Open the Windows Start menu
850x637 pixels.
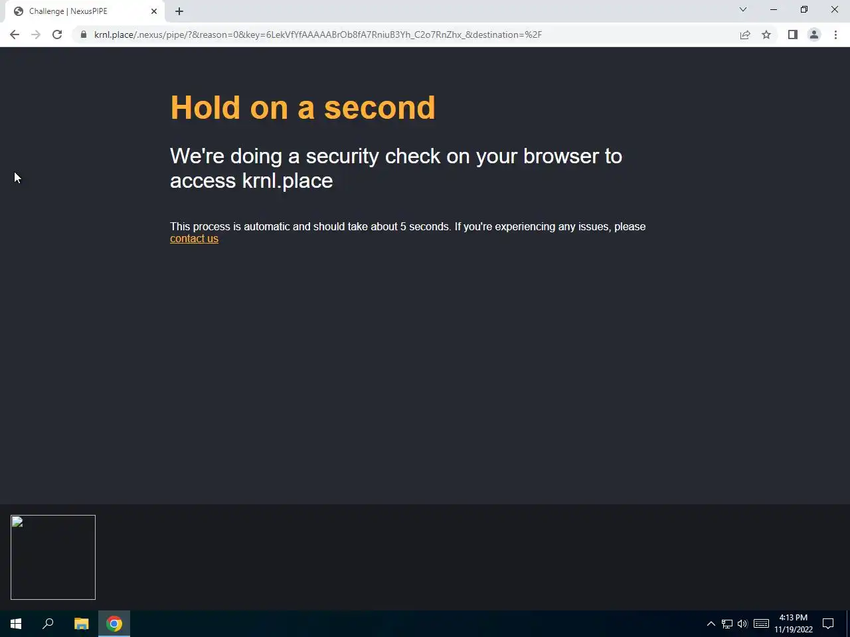point(16,624)
